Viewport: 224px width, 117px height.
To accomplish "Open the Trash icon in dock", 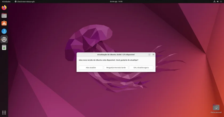I will [4, 47].
